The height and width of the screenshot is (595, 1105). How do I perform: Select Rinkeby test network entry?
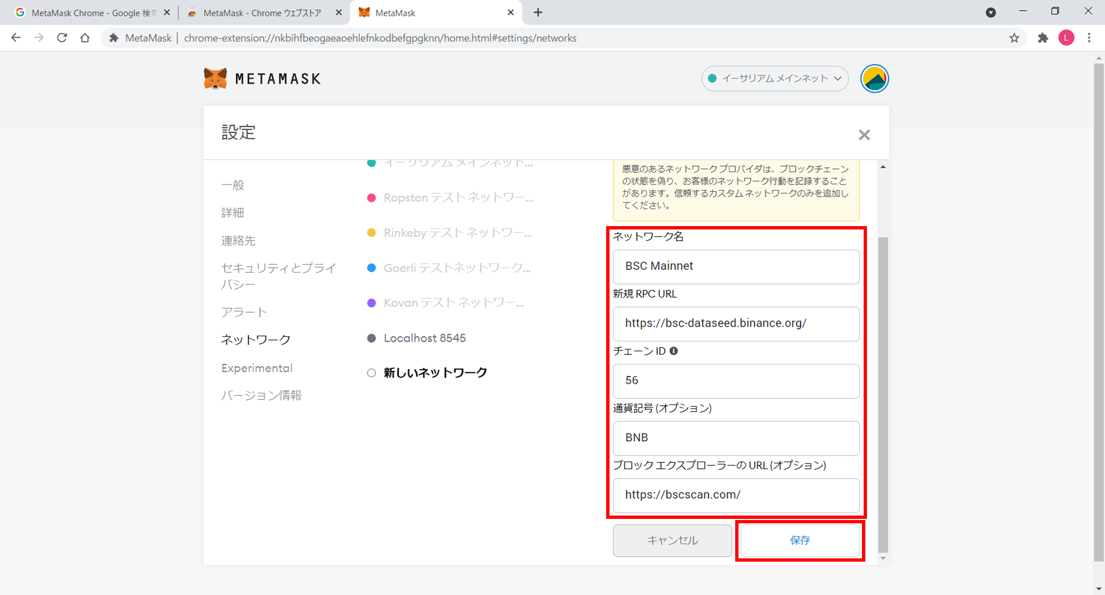pos(450,233)
